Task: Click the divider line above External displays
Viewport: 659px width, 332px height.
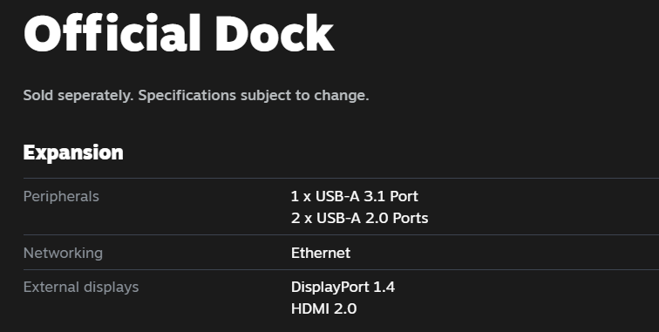Action: coord(341,269)
